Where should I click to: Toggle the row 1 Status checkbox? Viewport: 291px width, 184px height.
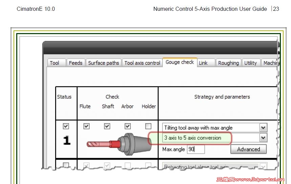(66, 126)
